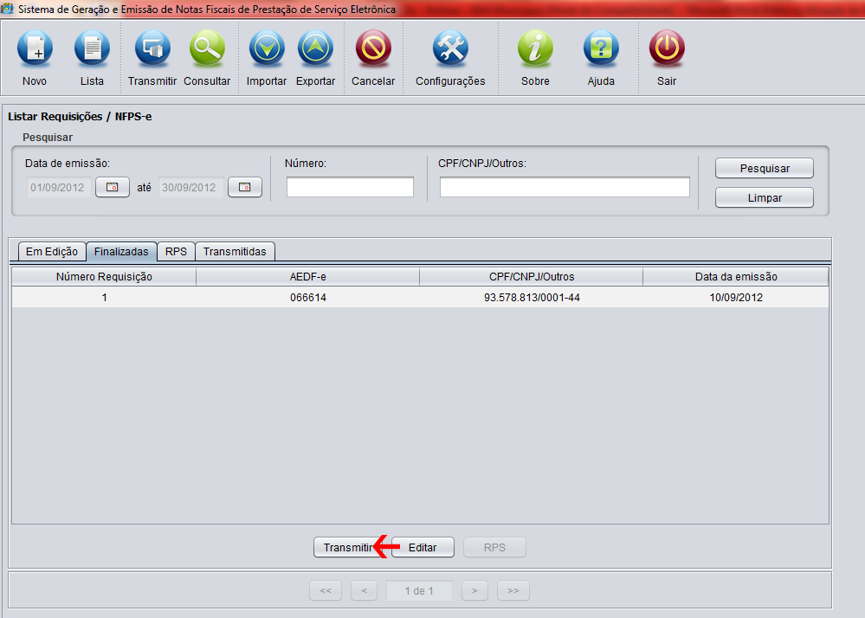The image size is (865, 618).
Task: Sort by AEDF-e column header
Action: coord(308,277)
